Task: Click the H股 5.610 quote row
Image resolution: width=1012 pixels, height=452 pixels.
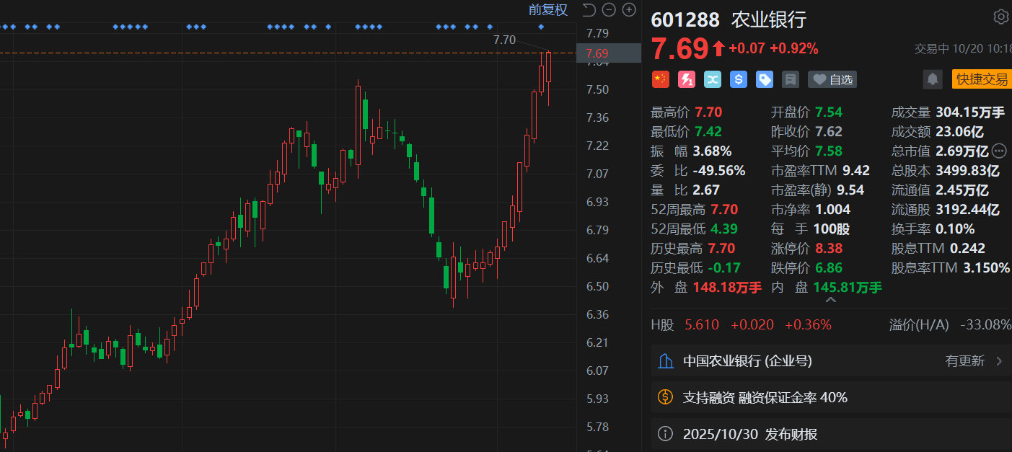Action: [741, 325]
